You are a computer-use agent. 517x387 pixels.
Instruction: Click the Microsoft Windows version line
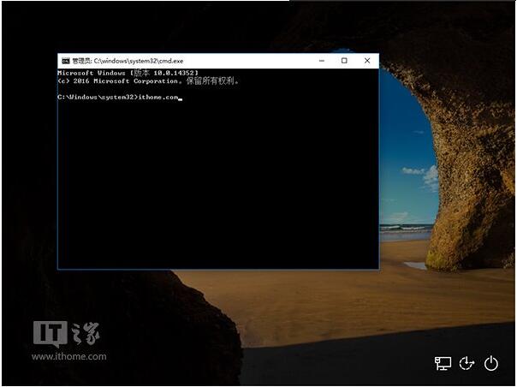(128, 74)
